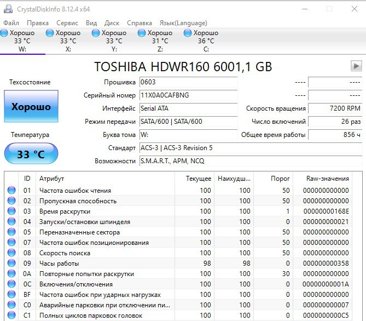Click status orb for attribute 01
The image size is (366, 321).
pyautogui.click(x=11, y=190)
